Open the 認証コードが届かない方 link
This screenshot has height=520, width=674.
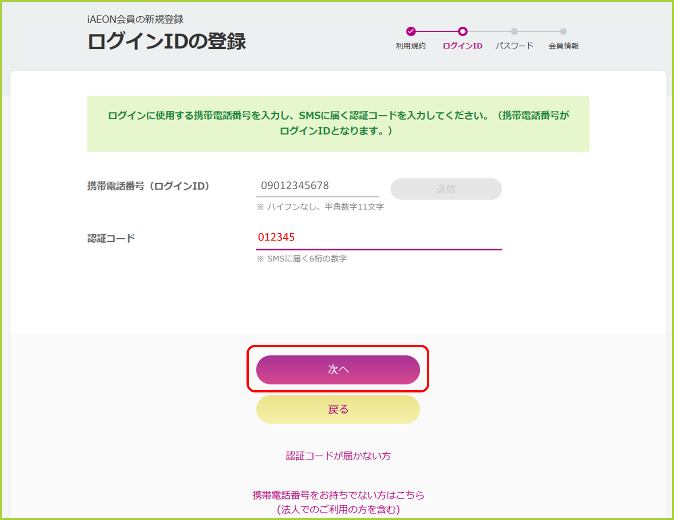338,456
